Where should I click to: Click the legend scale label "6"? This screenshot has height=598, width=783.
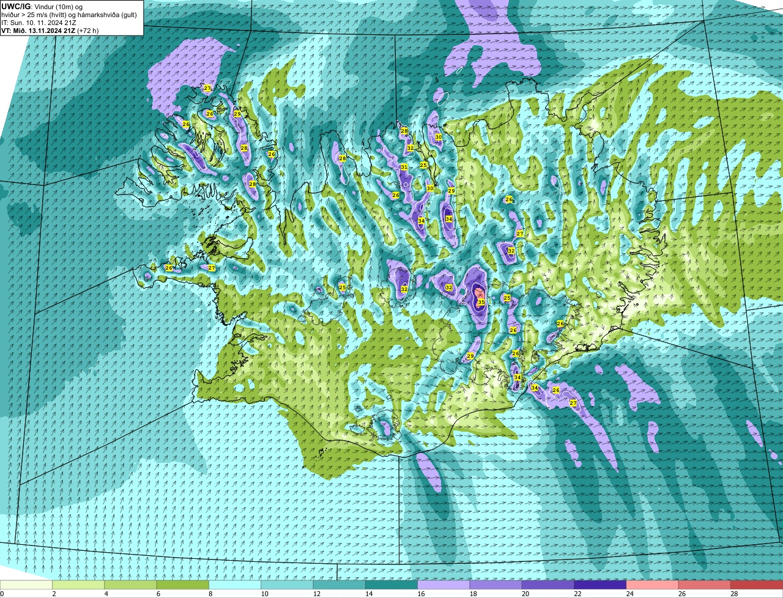click(158, 594)
